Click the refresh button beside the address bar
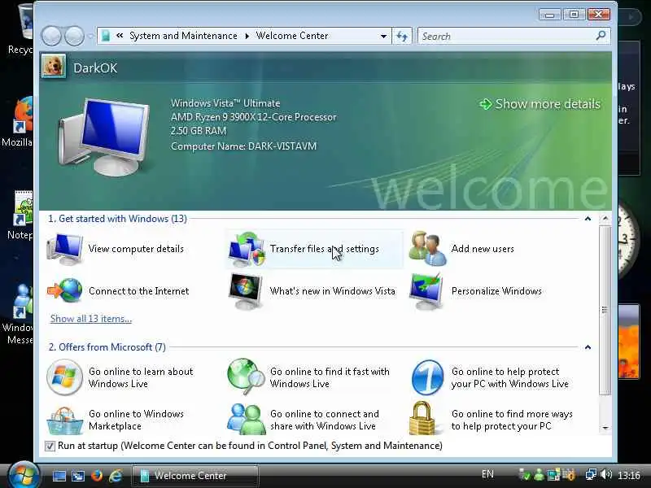This screenshot has height=488, width=651. tap(402, 36)
